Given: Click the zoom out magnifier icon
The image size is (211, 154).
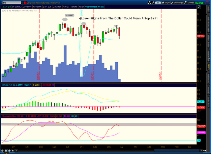Looking at the screenshot, I should (x=10, y=151).
